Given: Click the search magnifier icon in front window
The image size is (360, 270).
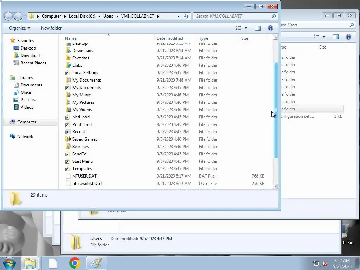Looking at the screenshot, I should pyautogui.click(x=274, y=16).
